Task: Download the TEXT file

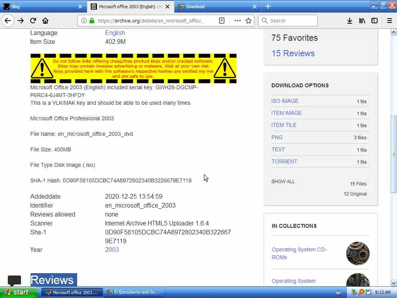Action: (x=278, y=149)
